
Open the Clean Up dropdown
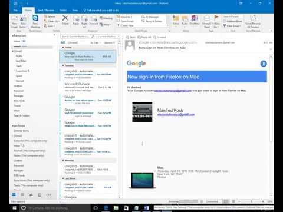(52, 21)
